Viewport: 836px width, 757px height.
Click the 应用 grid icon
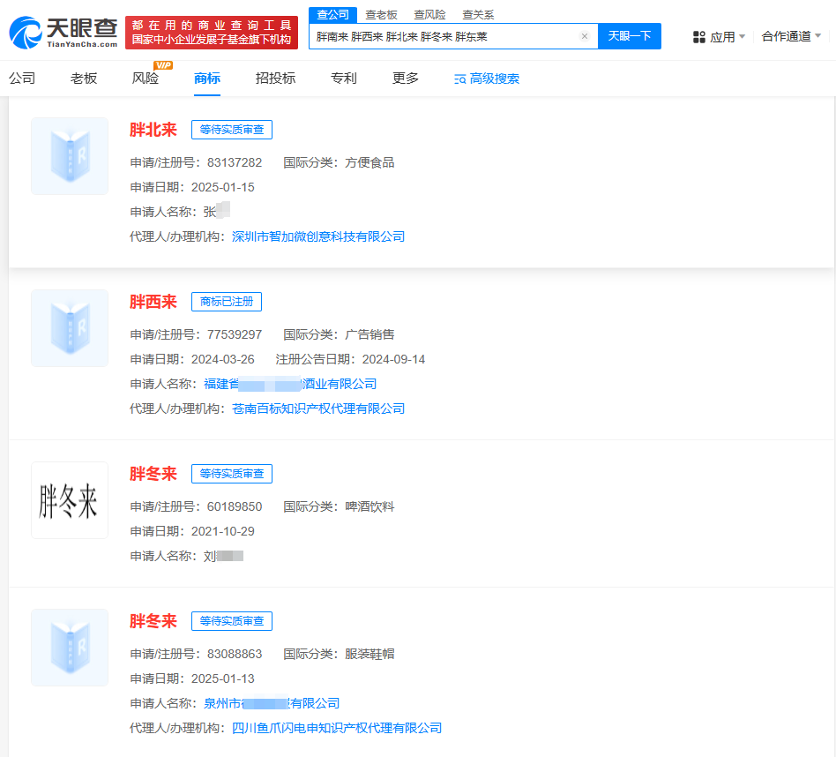pyautogui.click(x=699, y=37)
